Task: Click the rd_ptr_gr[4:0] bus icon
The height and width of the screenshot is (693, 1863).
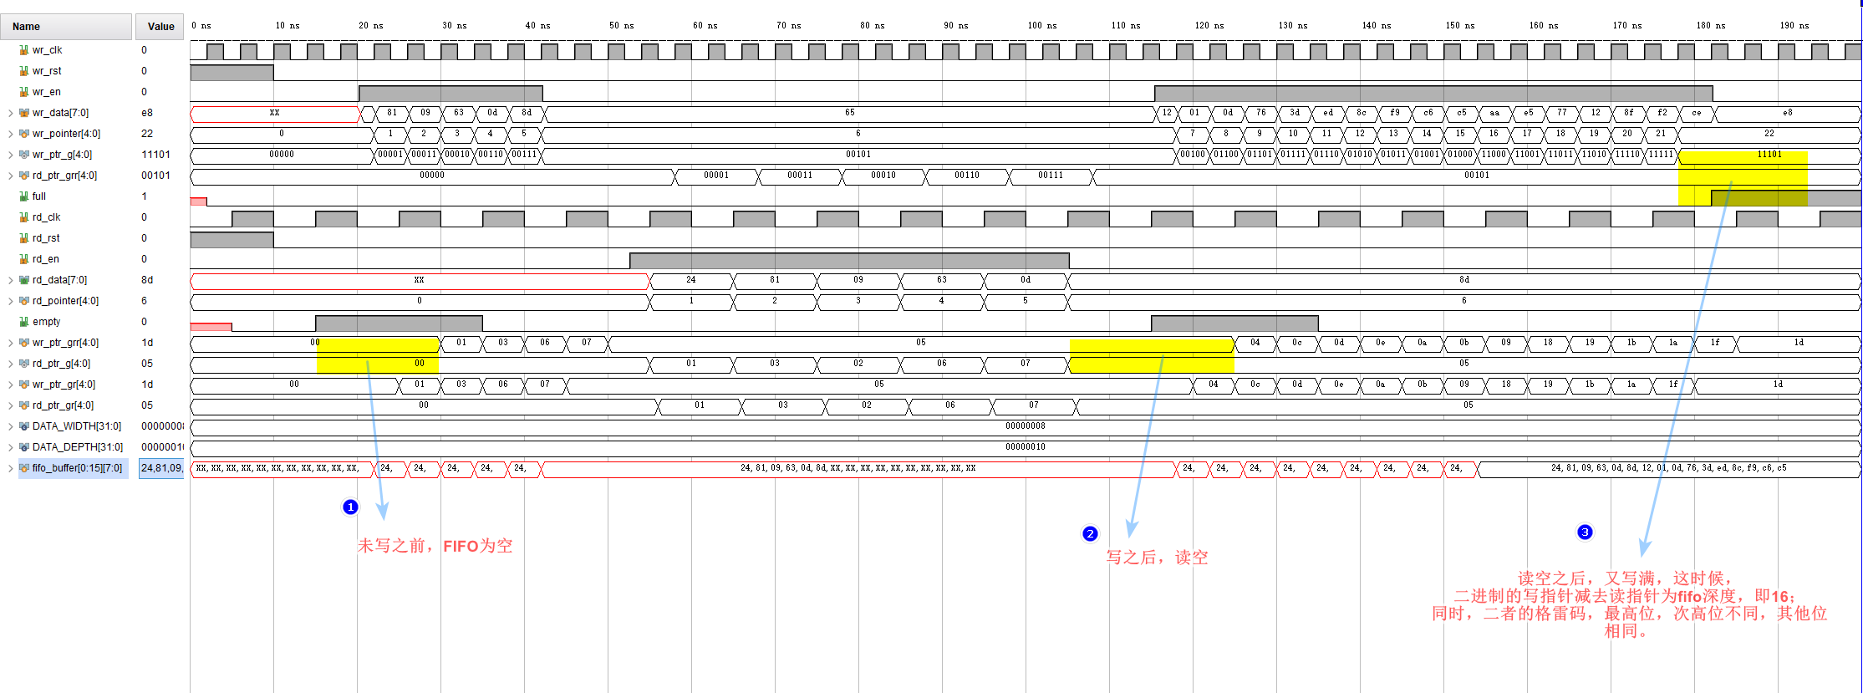Action: click(x=24, y=405)
